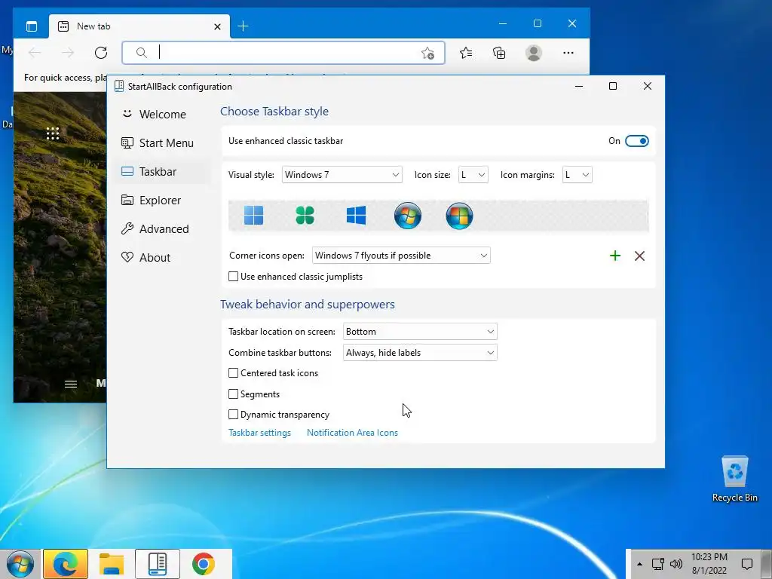Open the Icon margins dropdown

coord(577,175)
